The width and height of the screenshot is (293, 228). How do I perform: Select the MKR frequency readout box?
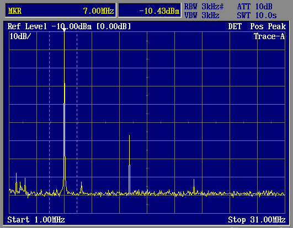coord(61,10)
